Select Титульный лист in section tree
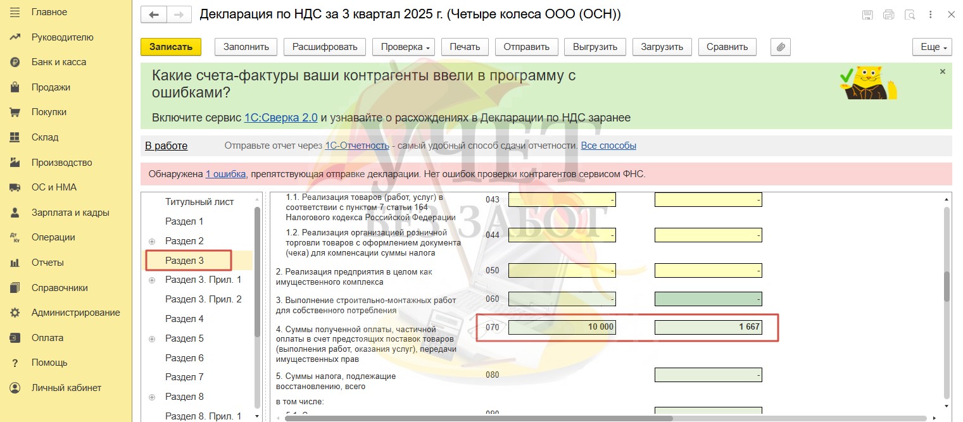This screenshot has width=963, height=422. tap(199, 202)
